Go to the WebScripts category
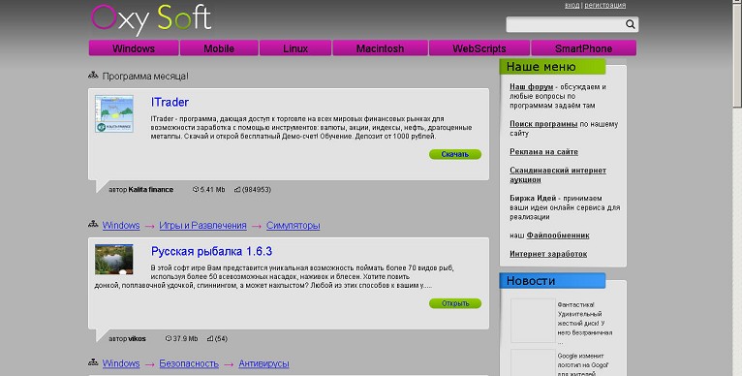 pyautogui.click(x=479, y=48)
